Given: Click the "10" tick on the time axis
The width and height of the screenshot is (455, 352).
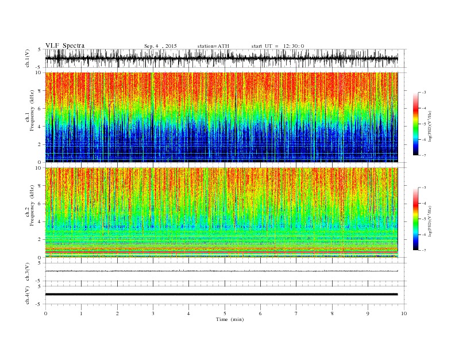Looking at the screenshot, I should point(404,313).
